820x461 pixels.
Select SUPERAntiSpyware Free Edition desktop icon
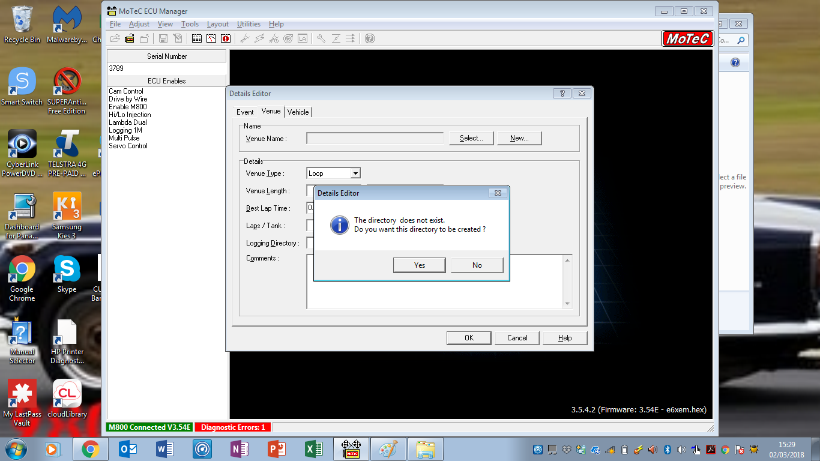click(x=67, y=91)
